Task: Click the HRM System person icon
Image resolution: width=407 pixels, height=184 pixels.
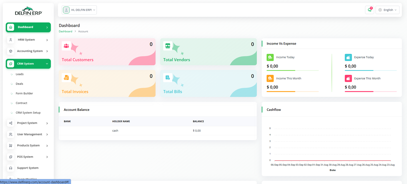Action: pos(11,40)
